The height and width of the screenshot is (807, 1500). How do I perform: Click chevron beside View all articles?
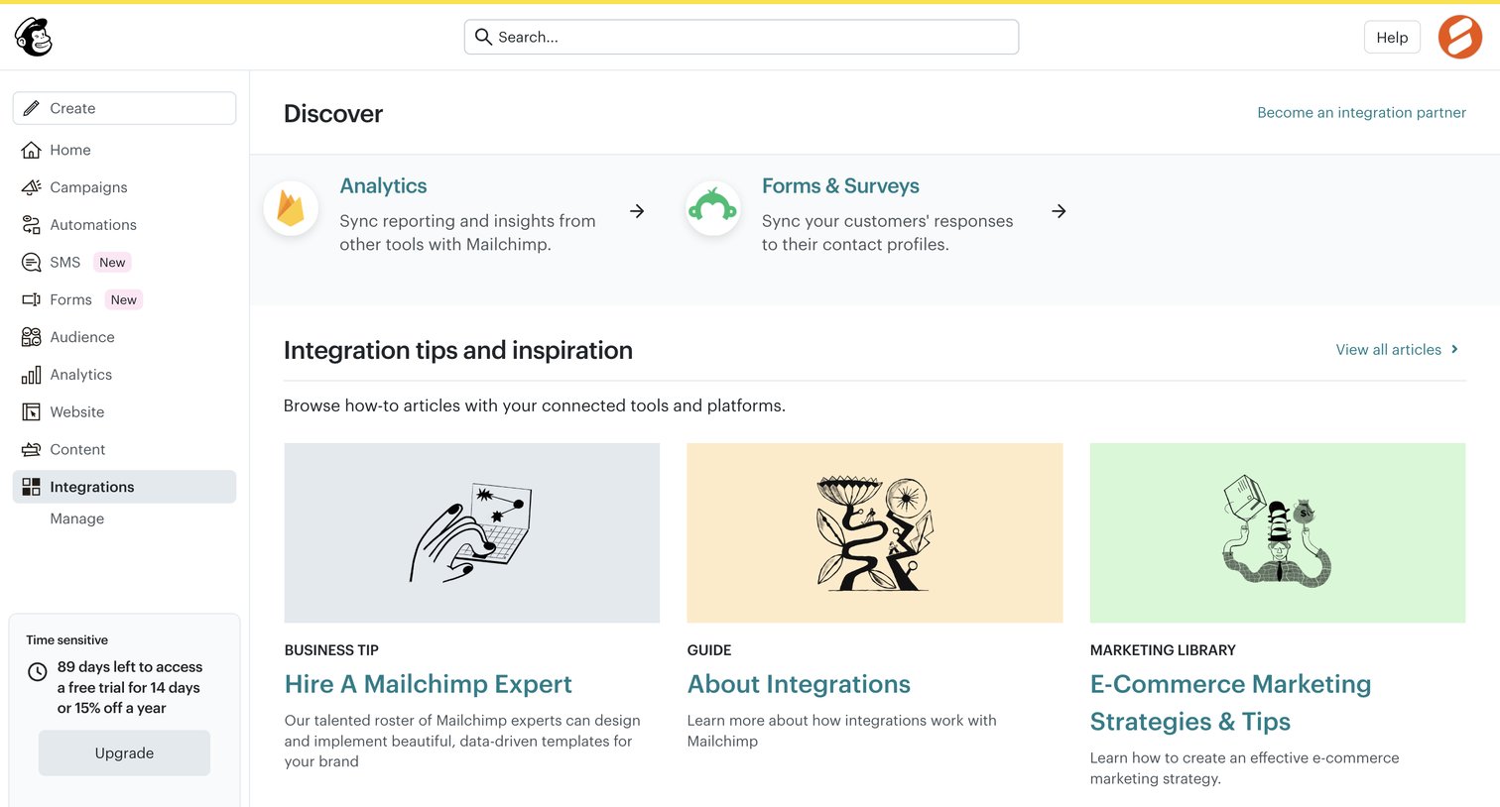(x=1454, y=349)
